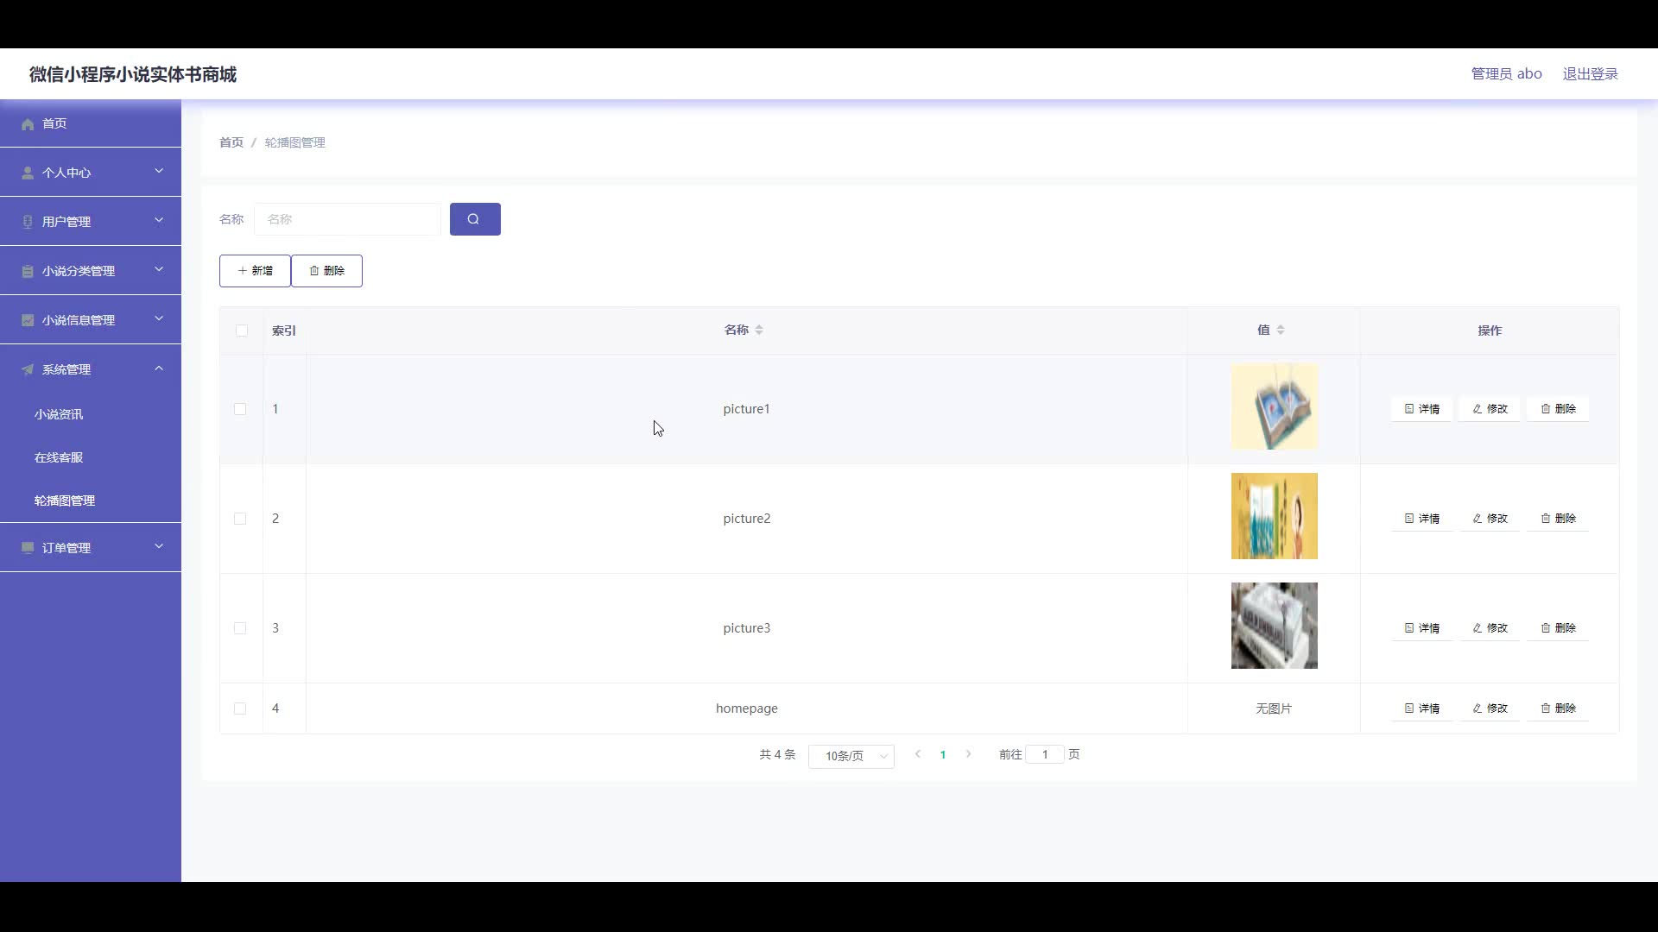Image resolution: width=1658 pixels, height=932 pixels.
Task: Click 删除 for homepage
Action: pyautogui.click(x=1558, y=708)
